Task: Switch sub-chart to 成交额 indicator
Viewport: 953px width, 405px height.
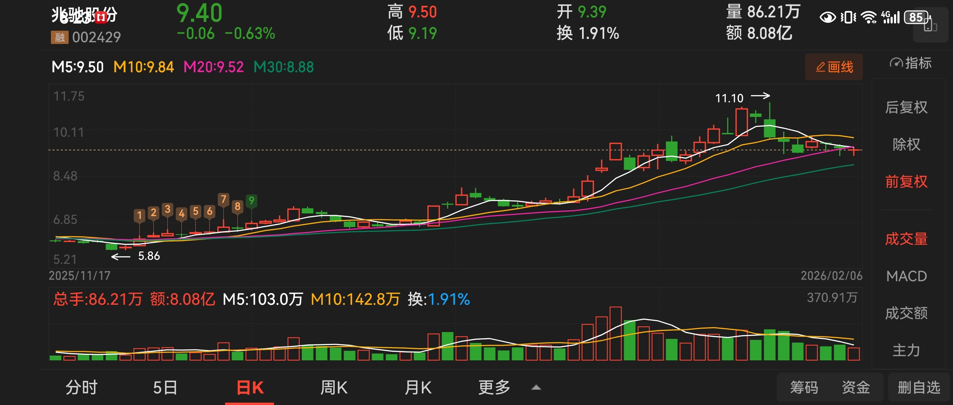Action: [906, 313]
